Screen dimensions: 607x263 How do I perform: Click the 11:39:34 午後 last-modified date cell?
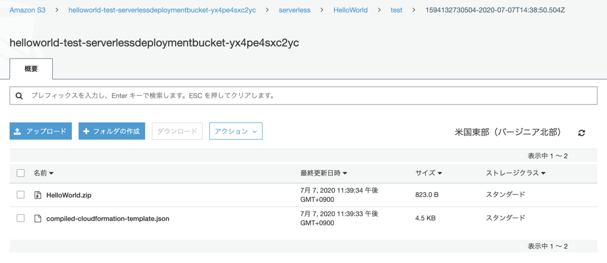pos(339,195)
